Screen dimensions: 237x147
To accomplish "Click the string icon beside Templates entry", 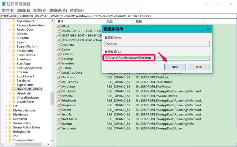I will (x=59, y=128).
